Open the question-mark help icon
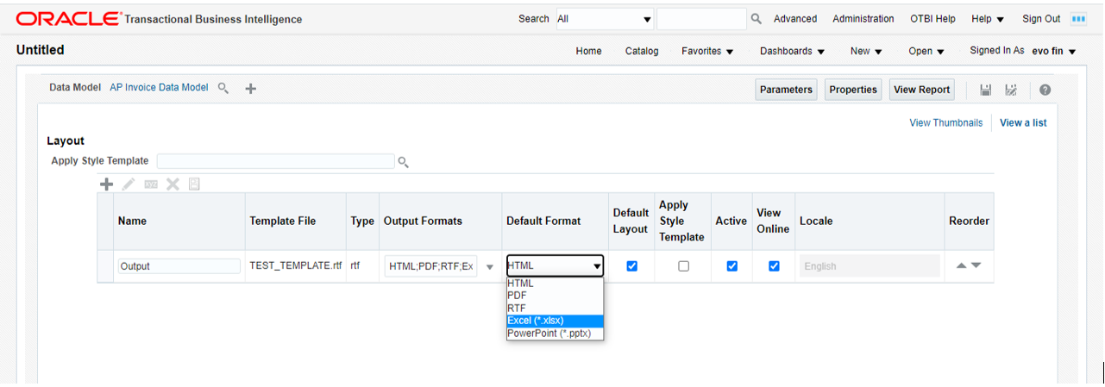This screenshot has height=387, width=1105. pos(1045,90)
